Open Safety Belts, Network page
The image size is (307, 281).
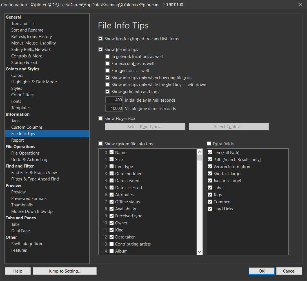click(x=31, y=49)
